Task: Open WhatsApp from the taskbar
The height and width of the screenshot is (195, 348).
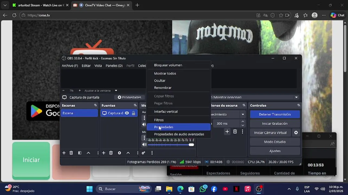Action: pyautogui.click(x=203, y=189)
